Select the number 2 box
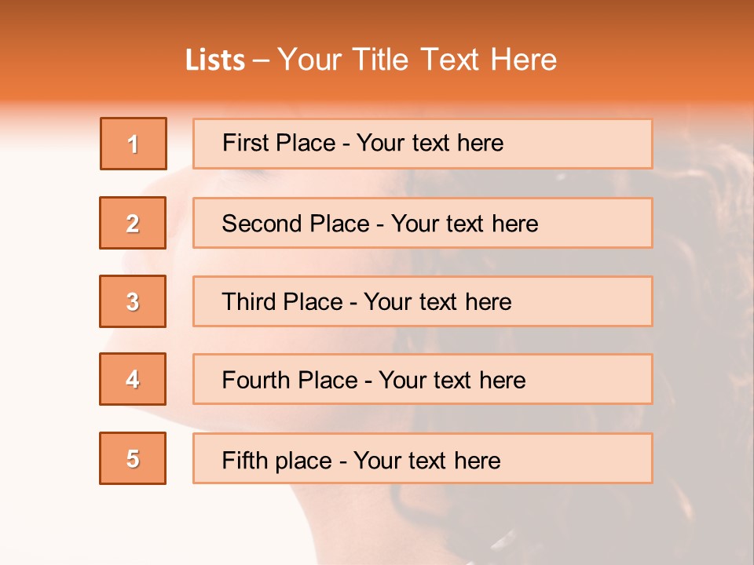Image resolution: width=754 pixels, height=565 pixels. tap(133, 223)
